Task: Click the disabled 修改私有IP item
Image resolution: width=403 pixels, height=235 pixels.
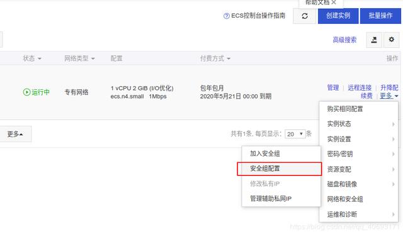Action: (281, 183)
